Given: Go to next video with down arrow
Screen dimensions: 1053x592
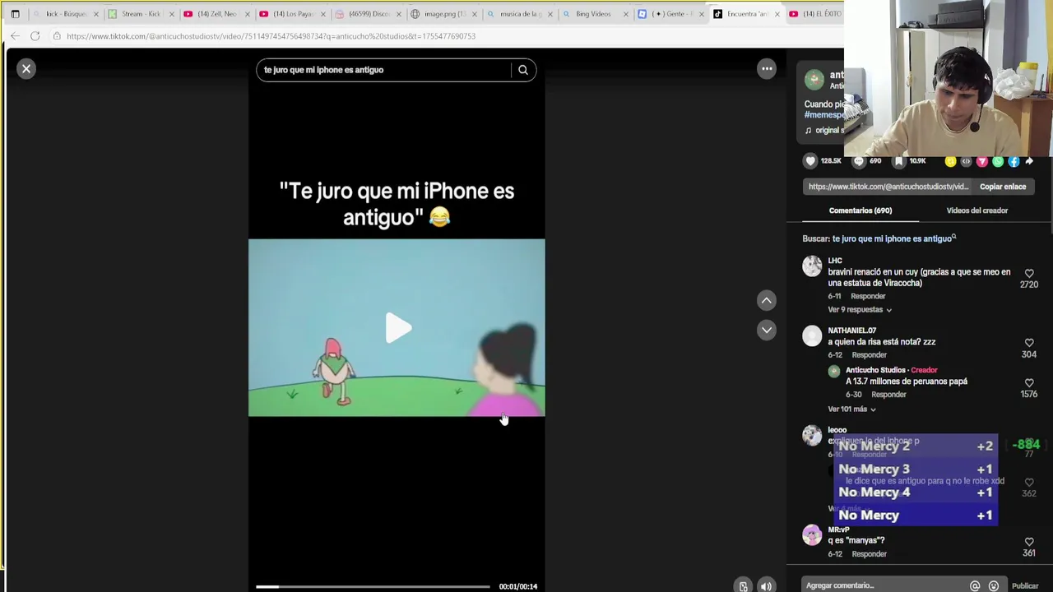Looking at the screenshot, I should (767, 331).
